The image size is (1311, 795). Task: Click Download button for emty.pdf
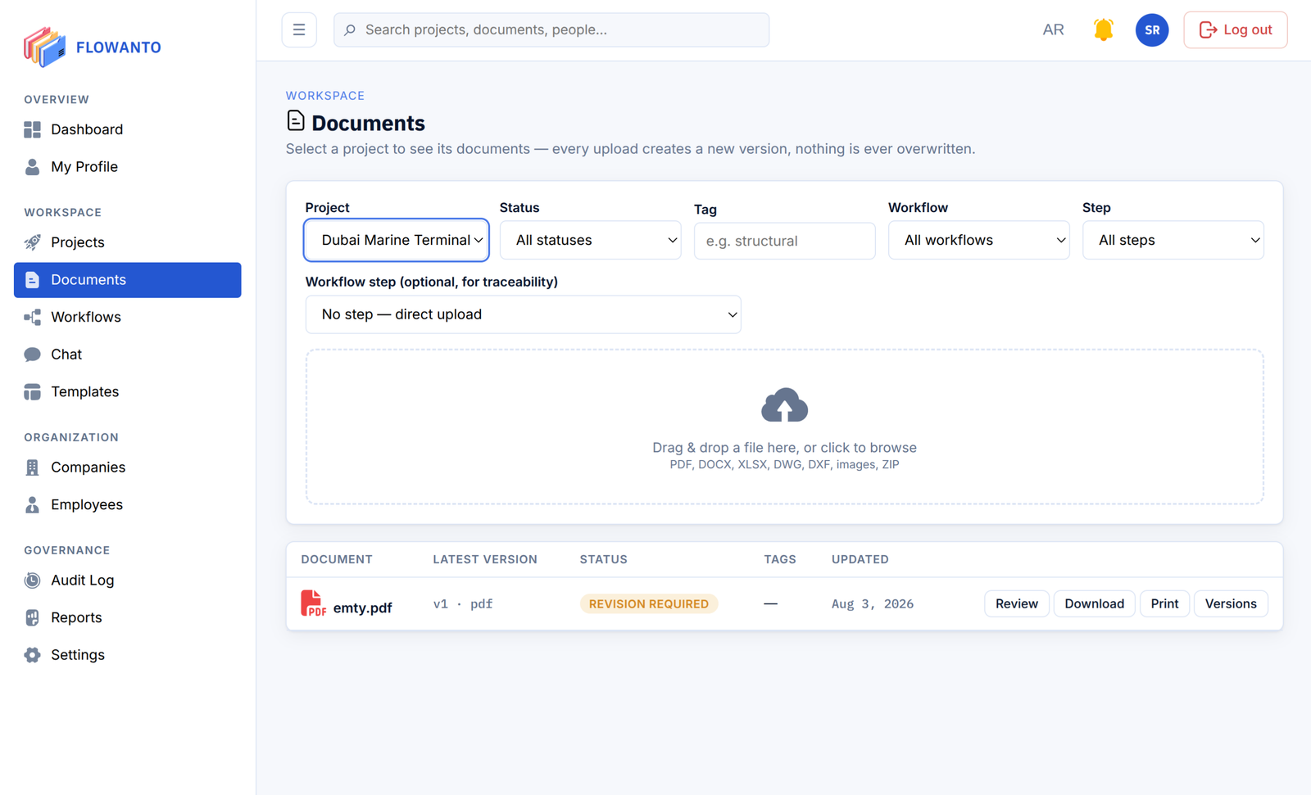click(x=1094, y=603)
